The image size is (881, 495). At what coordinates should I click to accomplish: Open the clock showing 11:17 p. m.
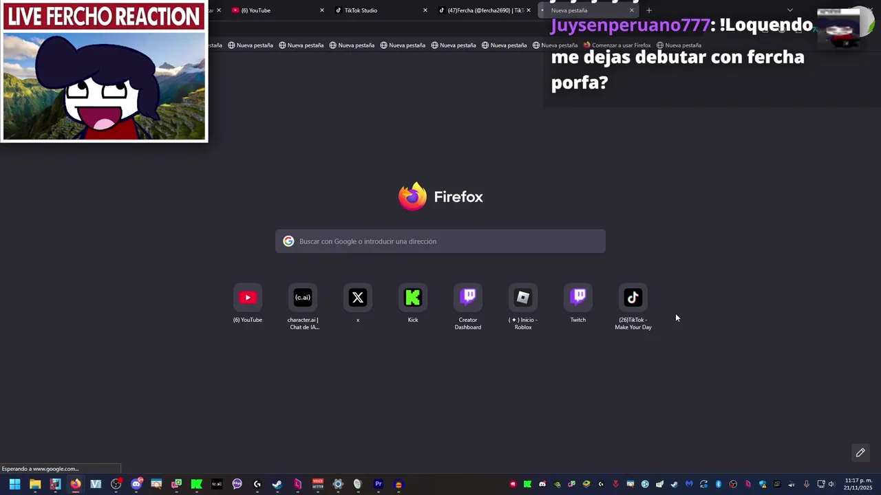click(858, 484)
